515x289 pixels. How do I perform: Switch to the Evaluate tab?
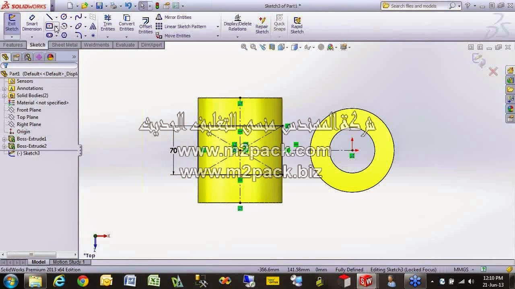point(125,45)
